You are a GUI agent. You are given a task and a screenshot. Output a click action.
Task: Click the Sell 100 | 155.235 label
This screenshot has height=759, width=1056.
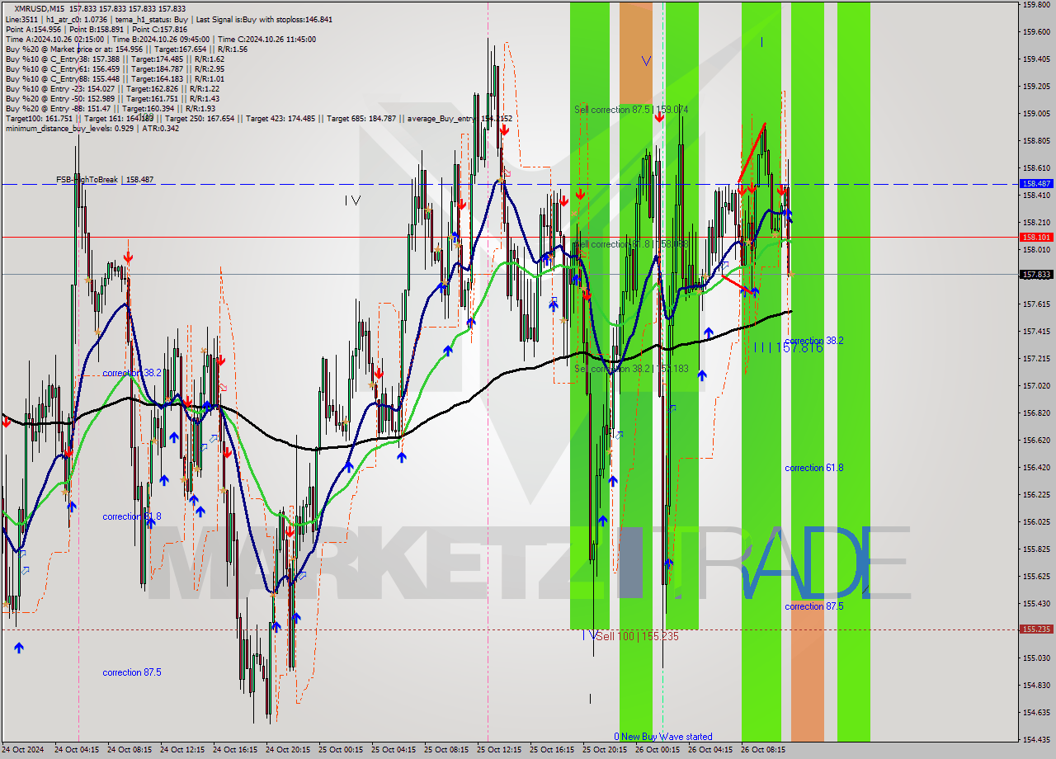point(637,636)
